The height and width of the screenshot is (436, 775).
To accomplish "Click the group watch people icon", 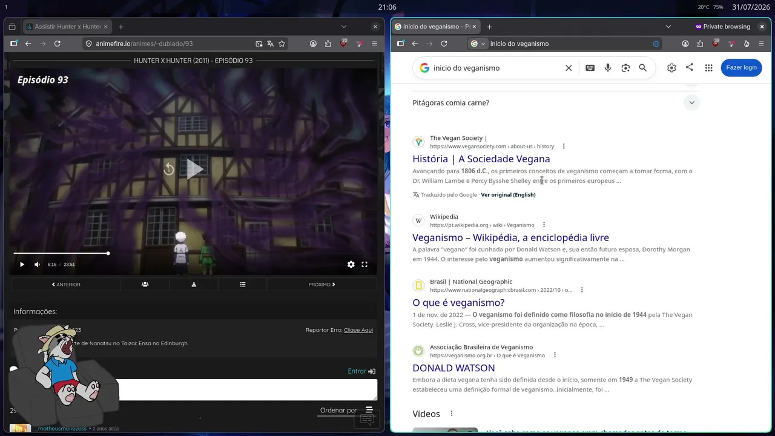I will (145, 285).
